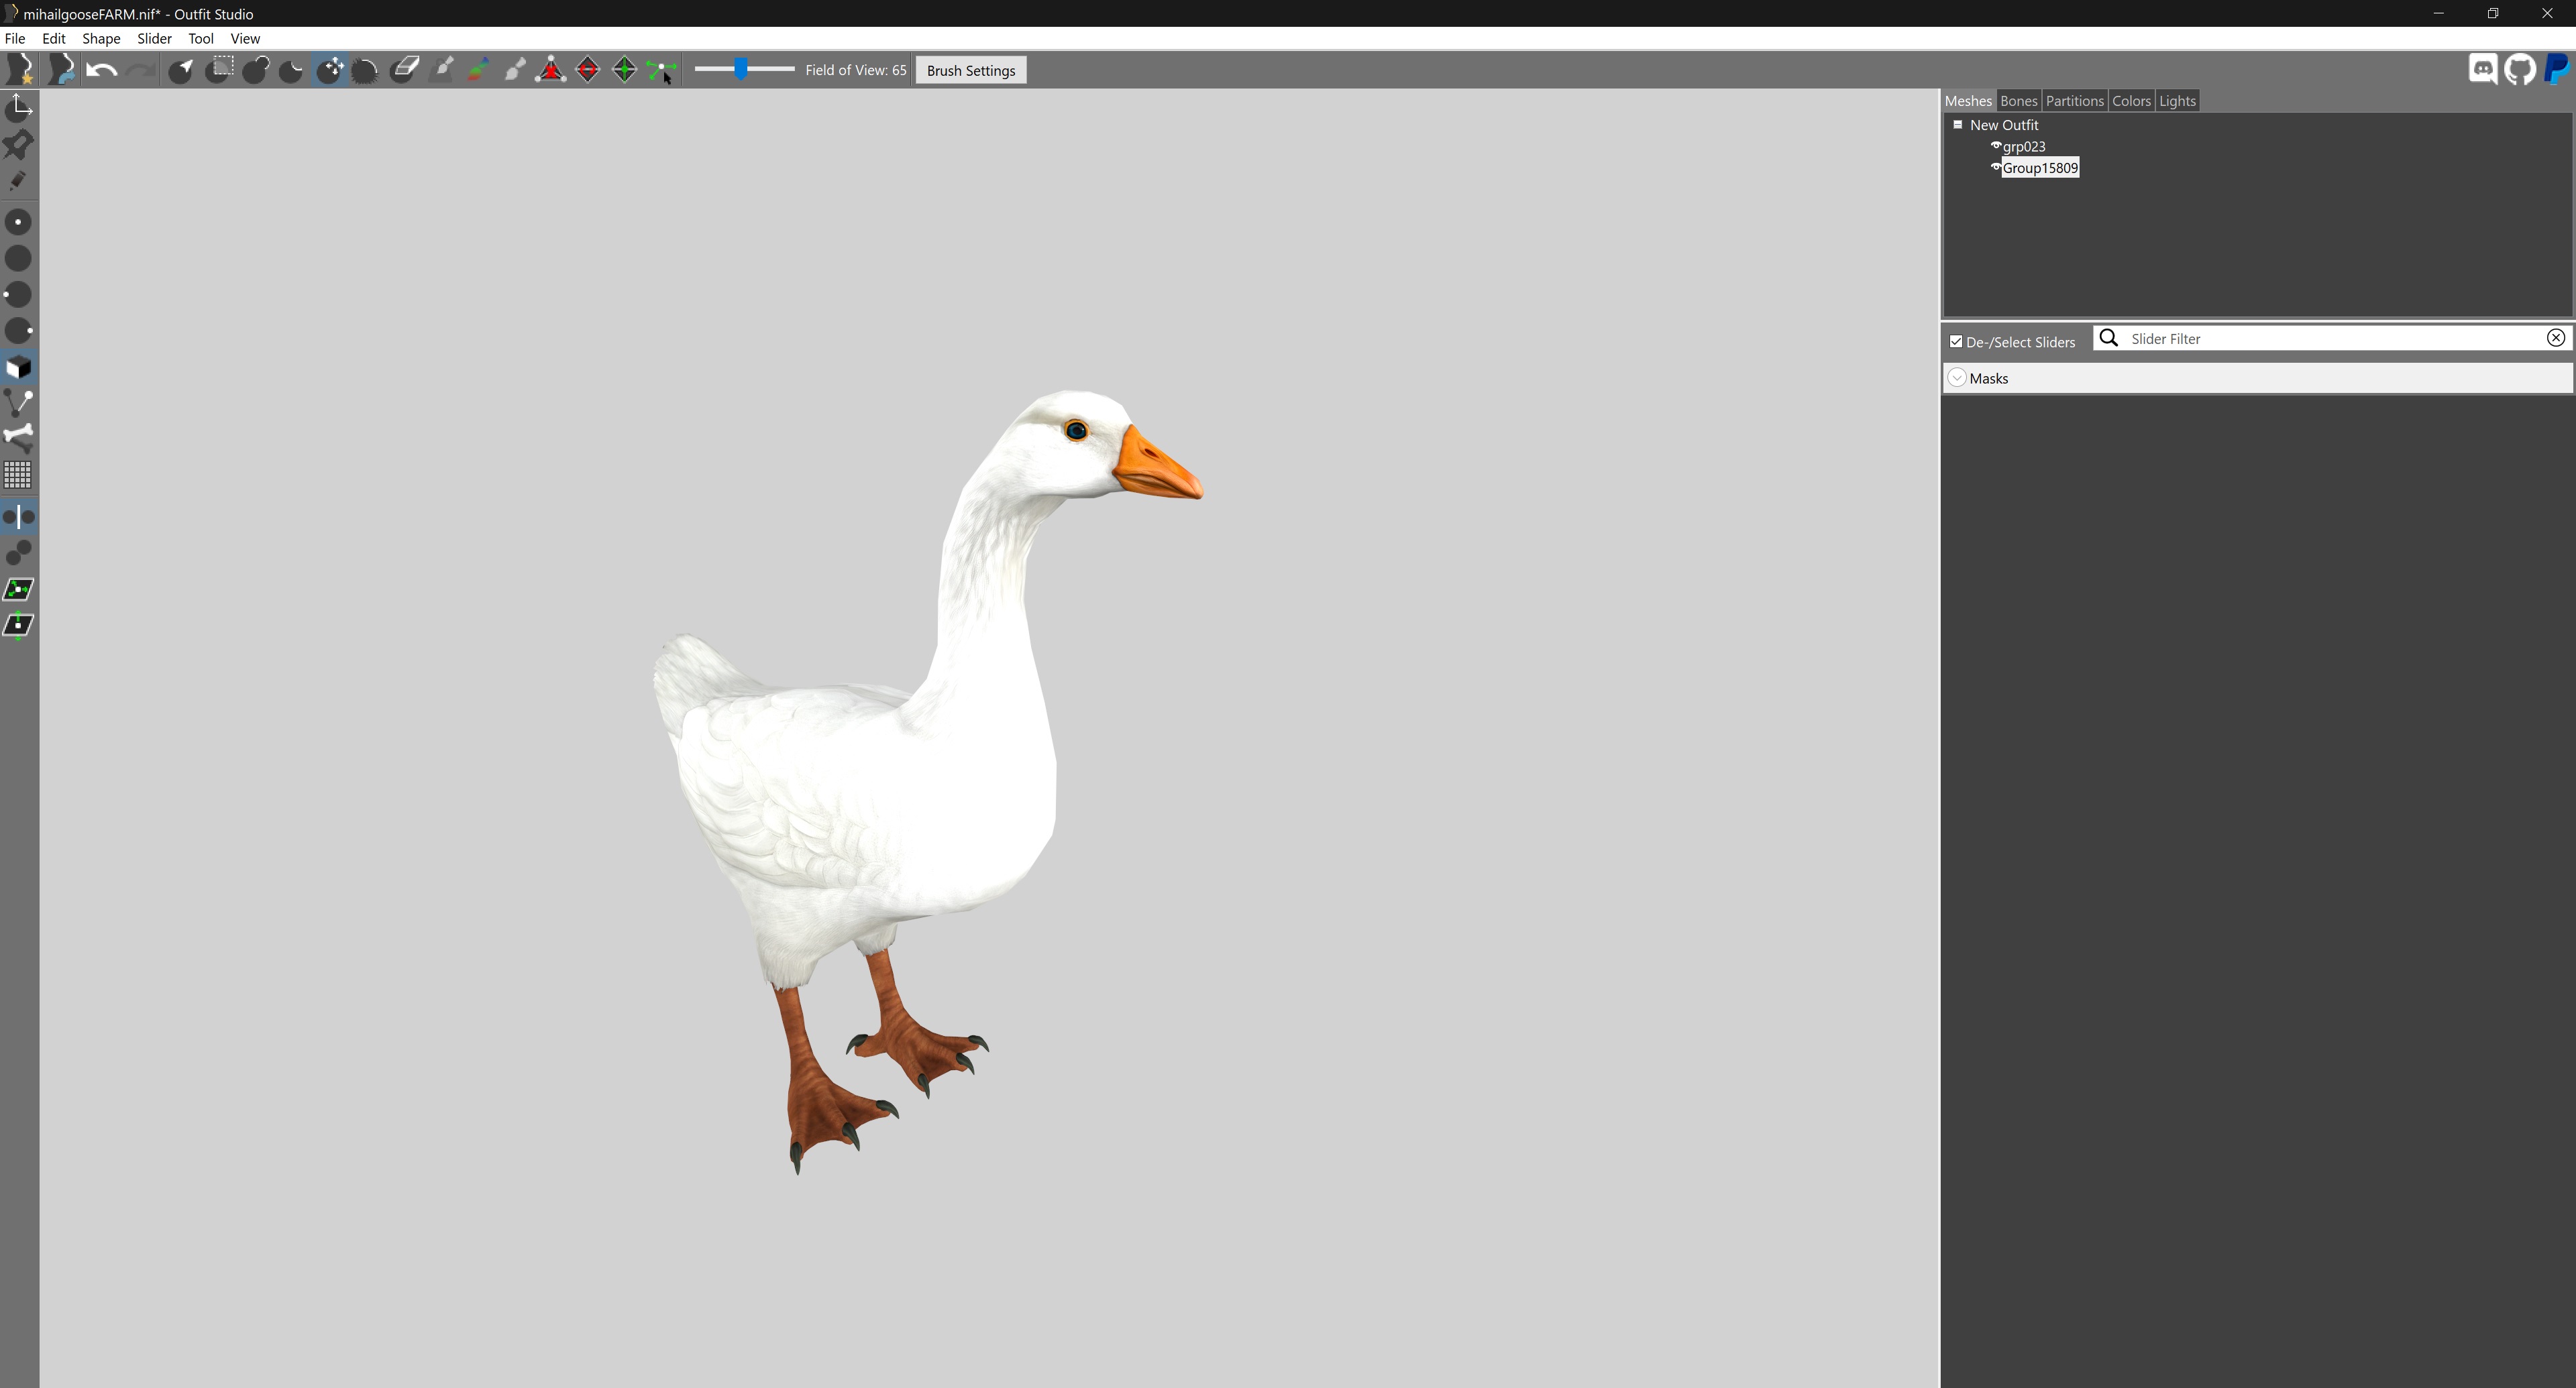Select grp023 in the mesh tree
The image size is (2576, 1388).
2024,146
